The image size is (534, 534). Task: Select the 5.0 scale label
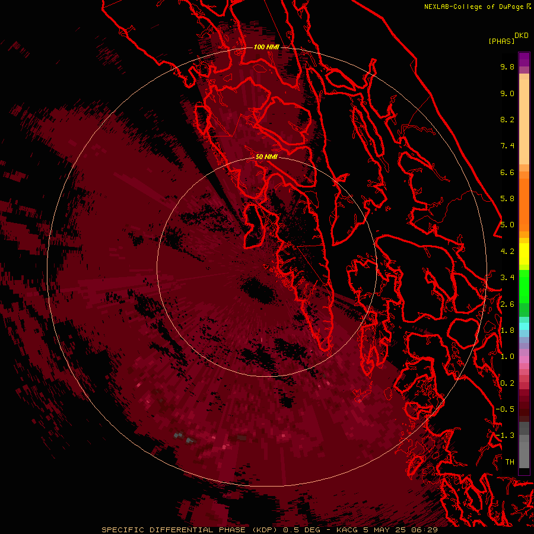pos(507,225)
